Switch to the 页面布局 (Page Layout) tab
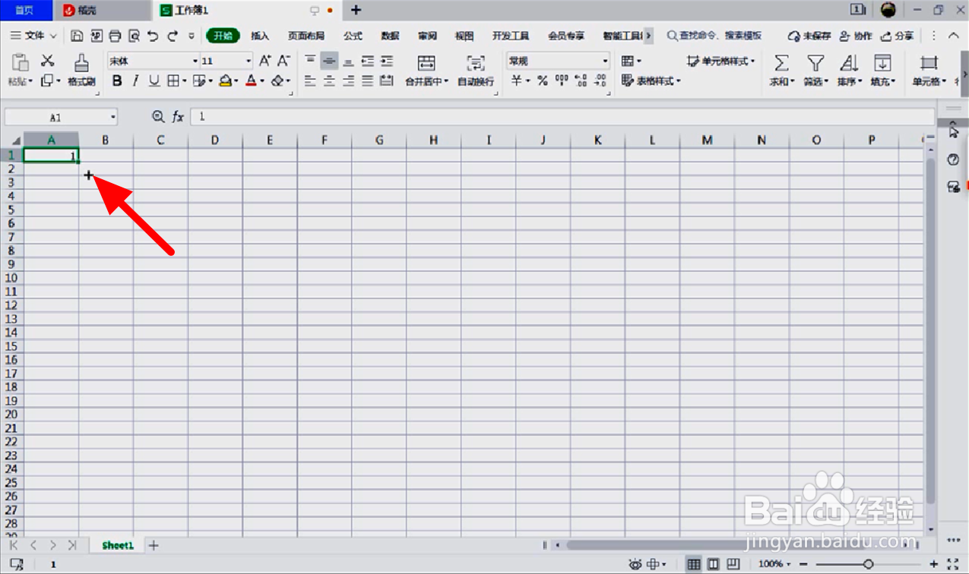 point(306,36)
